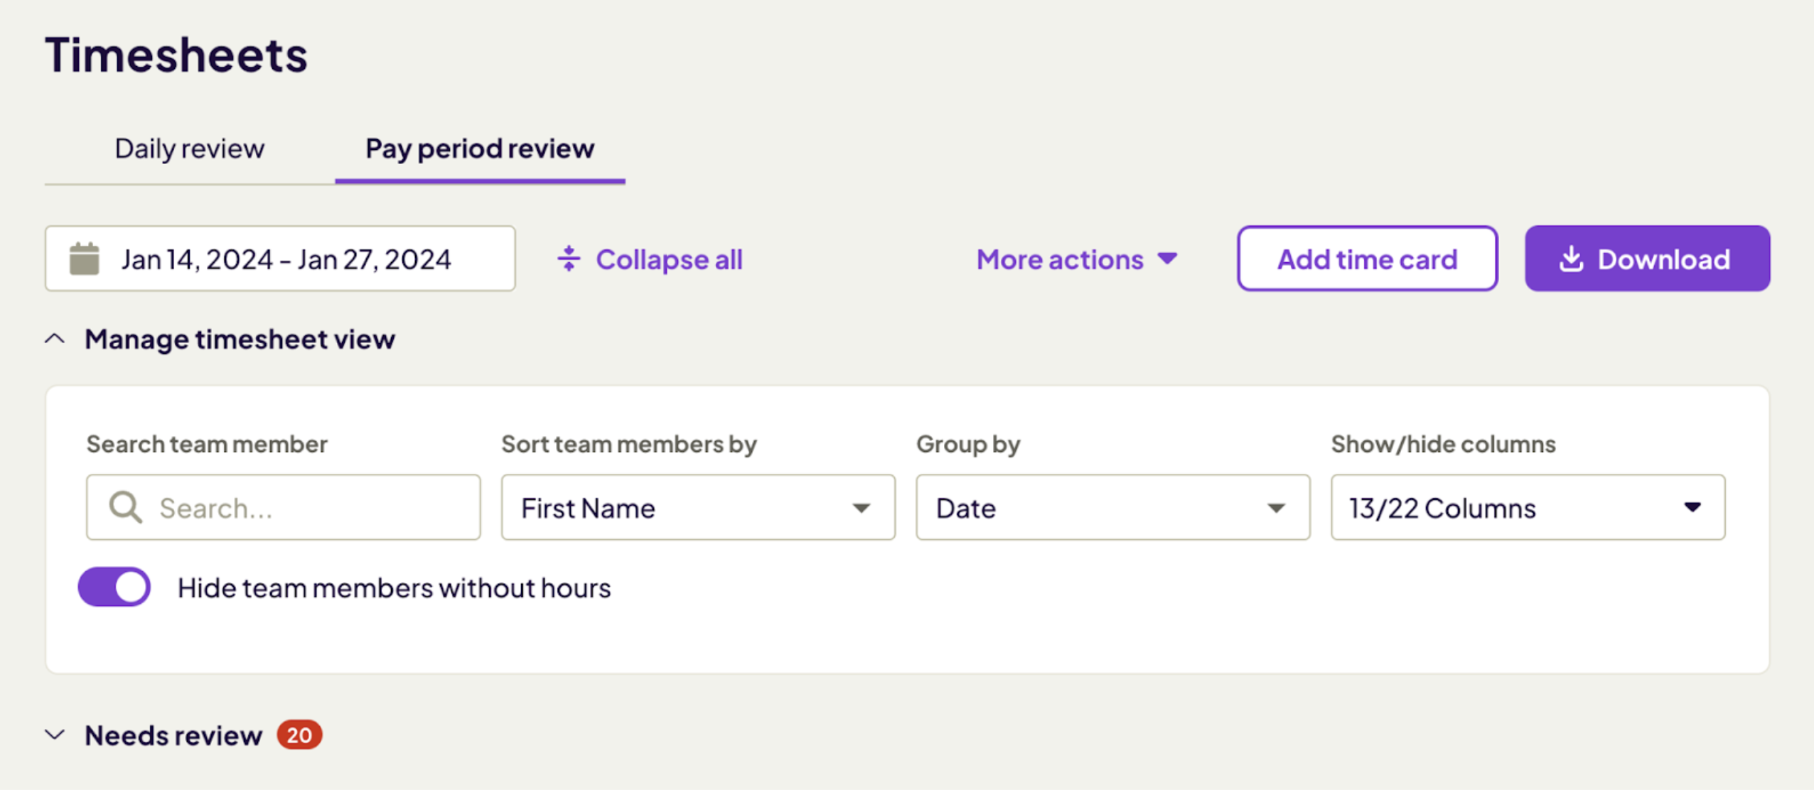Screen dimensions: 1814x790
Task: Open the Group by dropdown
Action: 1112,507
